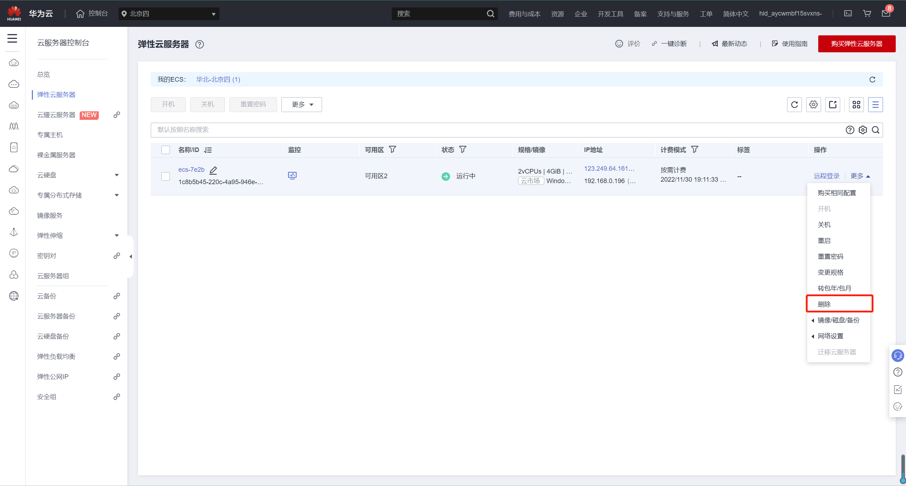Viewport: 906px width, 486px height.
Task: Click the filter search magnifier icon
Action: coord(876,130)
